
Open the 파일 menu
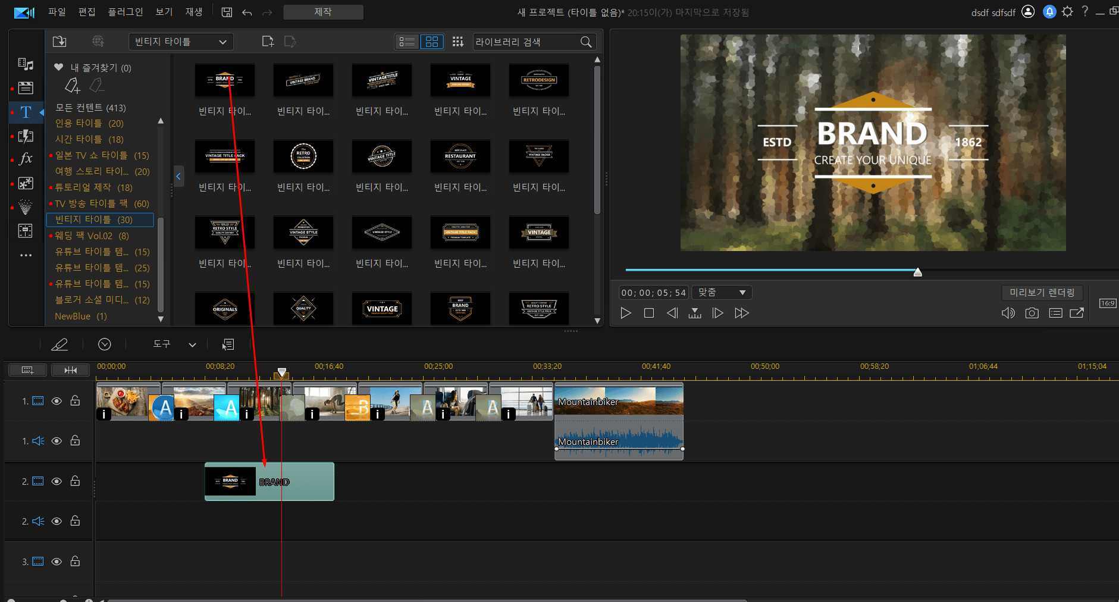click(x=57, y=12)
